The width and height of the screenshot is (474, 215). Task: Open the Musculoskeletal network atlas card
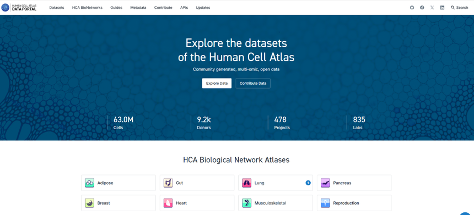click(276, 203)
